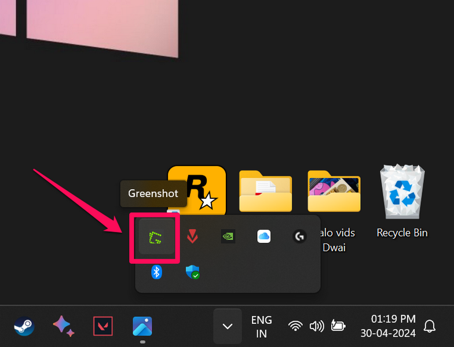454x347 pixels.
Task: Click the volume speaker icon
Action: click(x=316, y=326)
